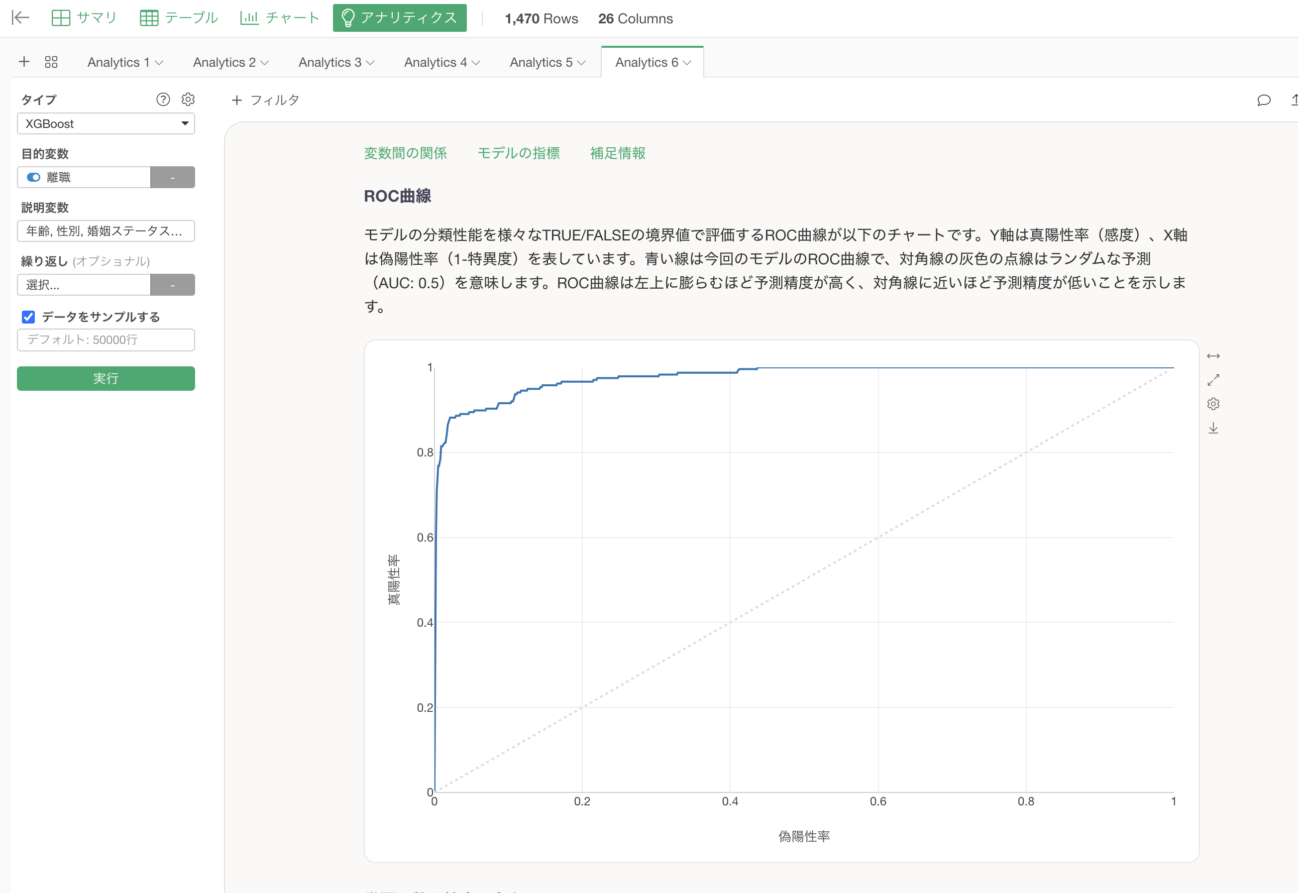The width and height of the screenshot is (1298, 893).
Task: Click the add new analytics plus icon
Action: click(x=24, y=62)
